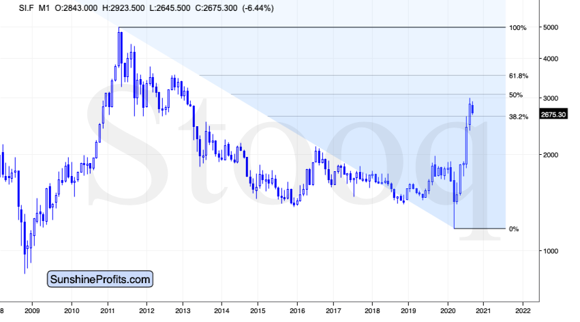Click the L:2645.500 low value

point(170,8)
